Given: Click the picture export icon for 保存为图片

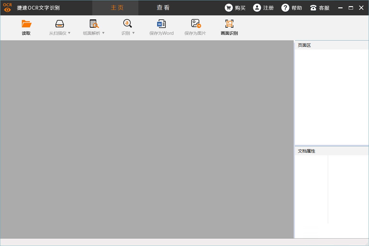Looking at the screenshot, I should (196, 24).
